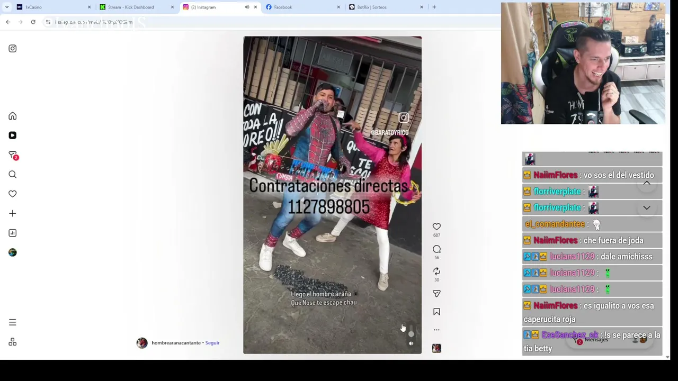The height and width of the screenshot is (381, 678).
Task: Open the reel's audio thumbnail
Action: click(436, 348)
